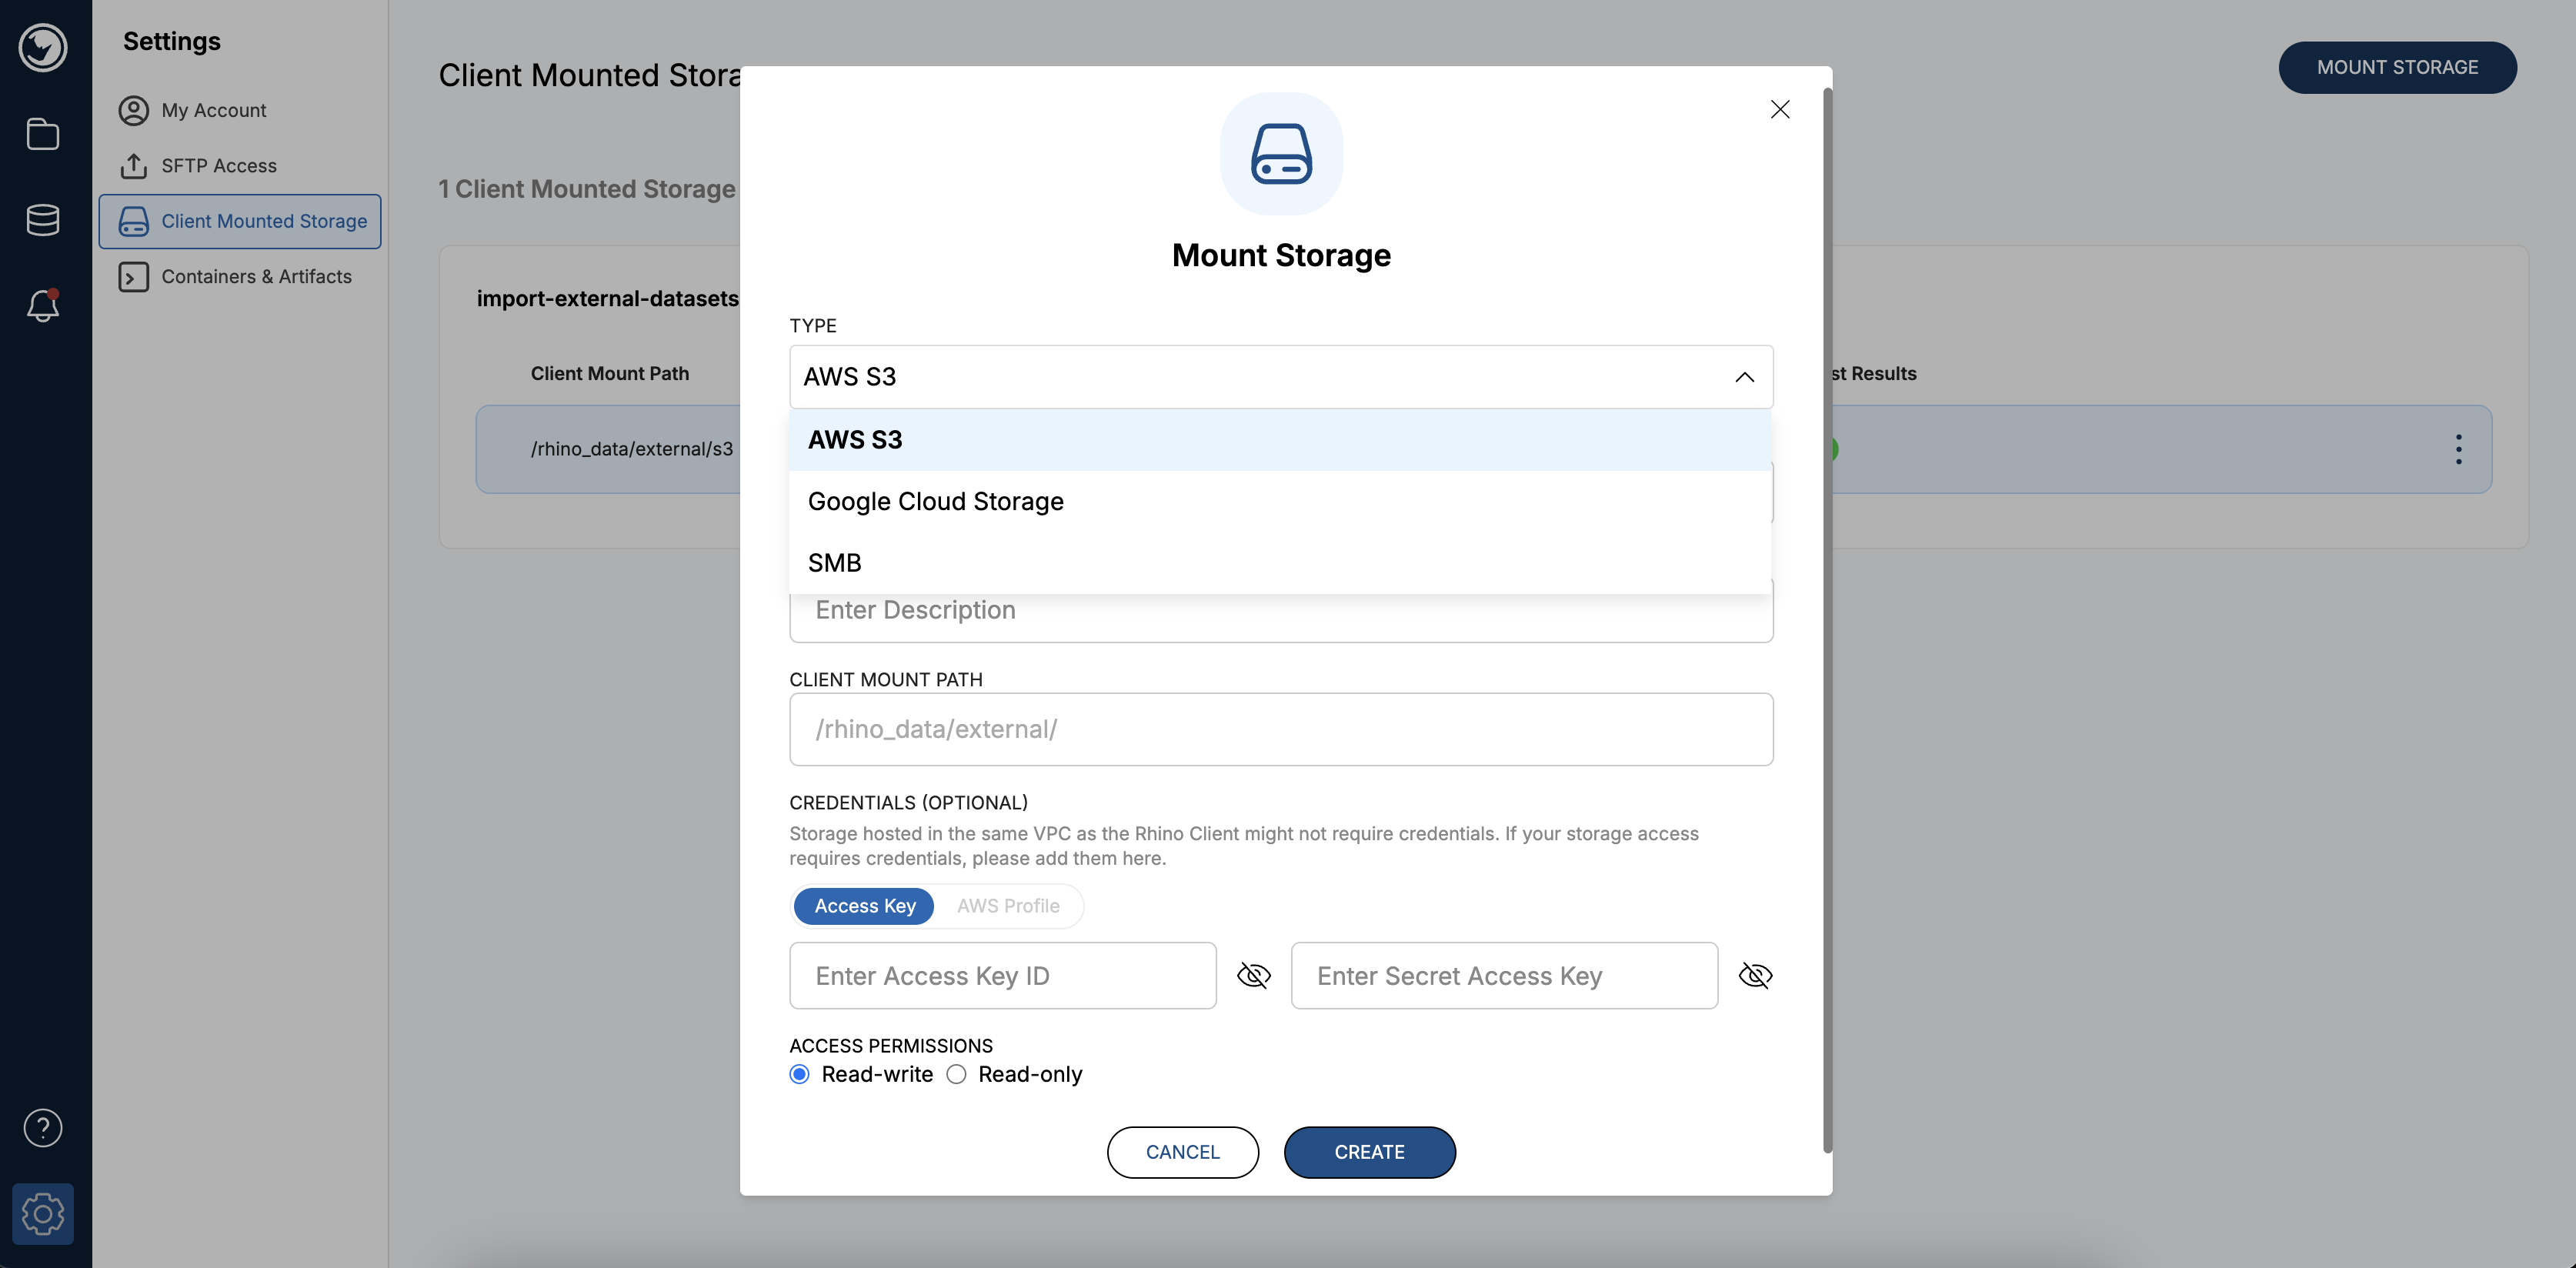Toggle visibility of Access Key ID
Screen dimensions: 2576x1268
[x=1253, y=975]
